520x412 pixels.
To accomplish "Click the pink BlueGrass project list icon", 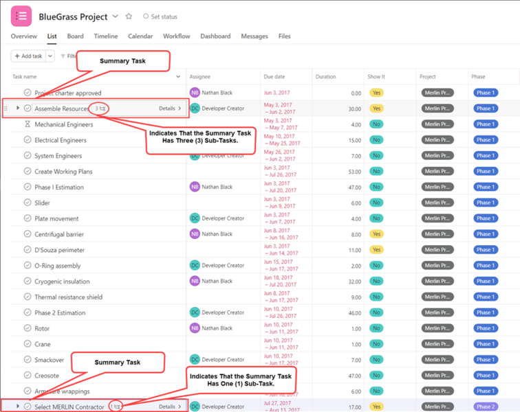I will (x=21, y=16).
